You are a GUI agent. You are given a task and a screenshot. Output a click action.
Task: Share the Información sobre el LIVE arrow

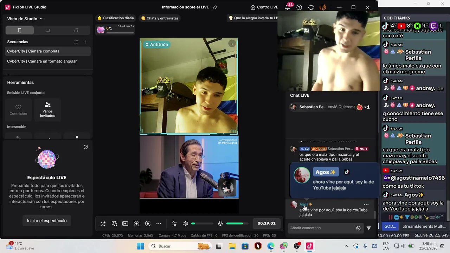pos(215,7)
